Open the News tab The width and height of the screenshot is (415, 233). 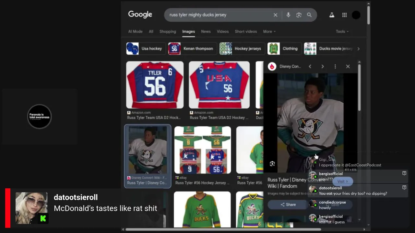pos(206,31)
